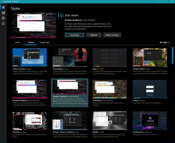Click the Style details info icon
The image size is (175, 143).
tap(62, 16)
